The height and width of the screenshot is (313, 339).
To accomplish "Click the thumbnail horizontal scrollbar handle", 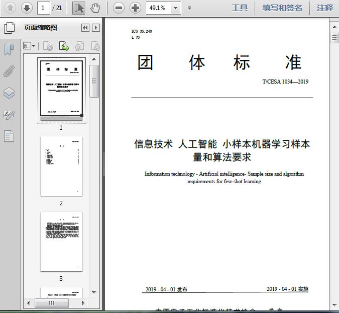I will [52, 303].
